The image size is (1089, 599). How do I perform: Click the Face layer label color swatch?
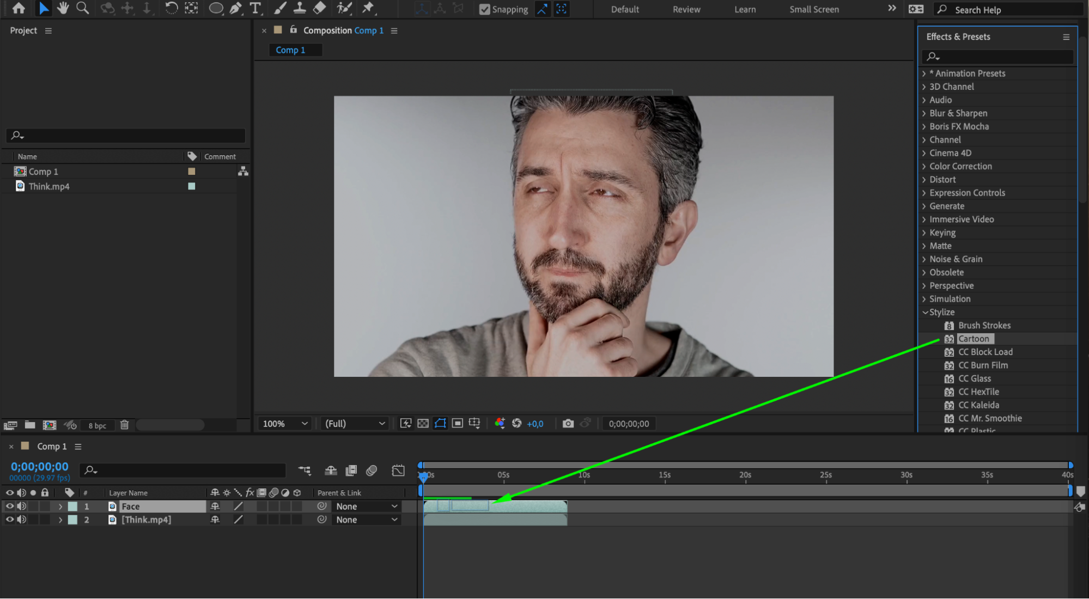pos(72,506)
